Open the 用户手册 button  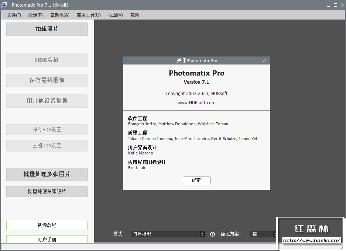[x=47, y=239]
